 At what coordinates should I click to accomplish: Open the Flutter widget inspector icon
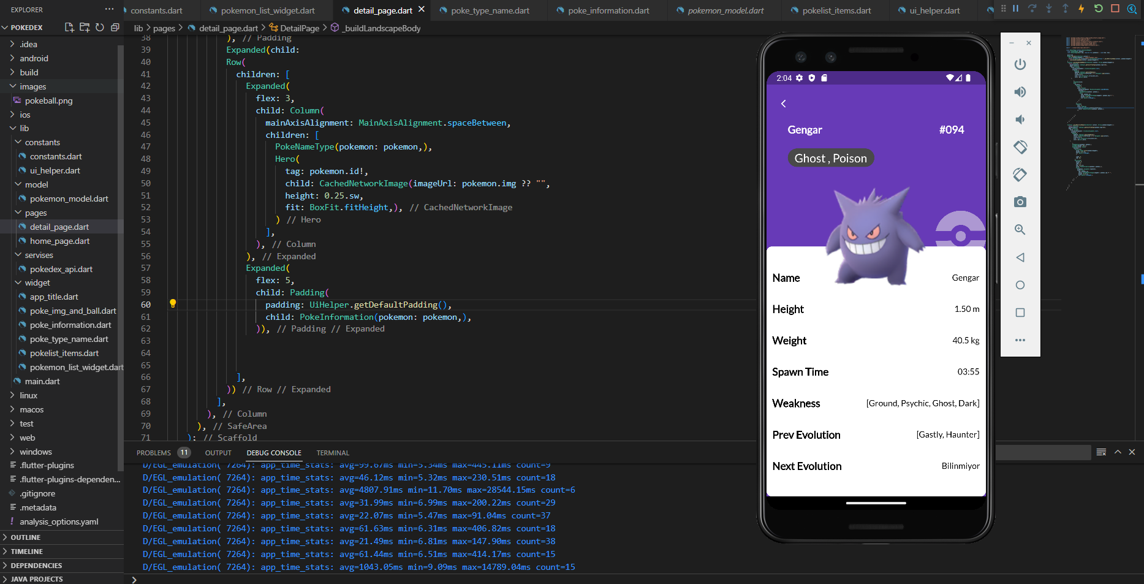1132,9
